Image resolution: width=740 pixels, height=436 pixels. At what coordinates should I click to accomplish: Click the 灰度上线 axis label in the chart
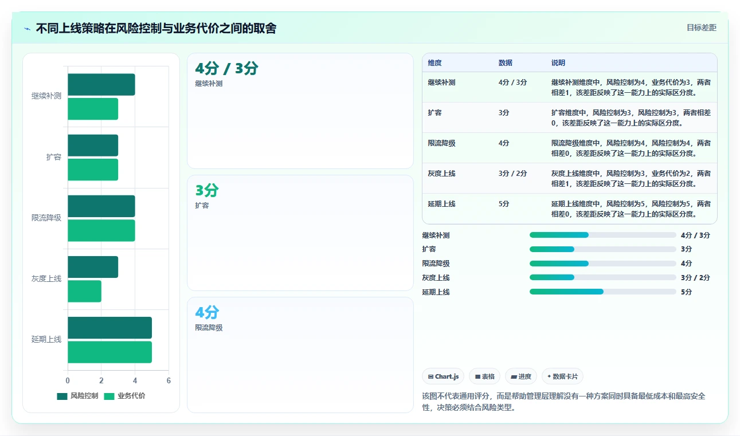point(46,278)
